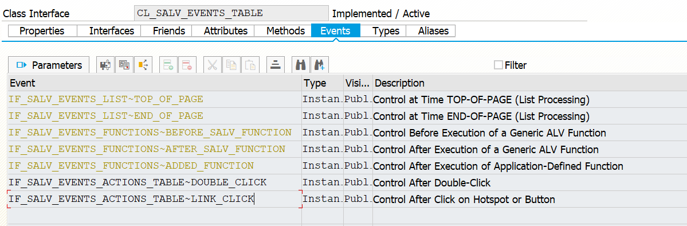The width and height of the screenshot is (687, 226).
Task: Select the DOUBLE_CLICK event cell
Action: point(155,182)
